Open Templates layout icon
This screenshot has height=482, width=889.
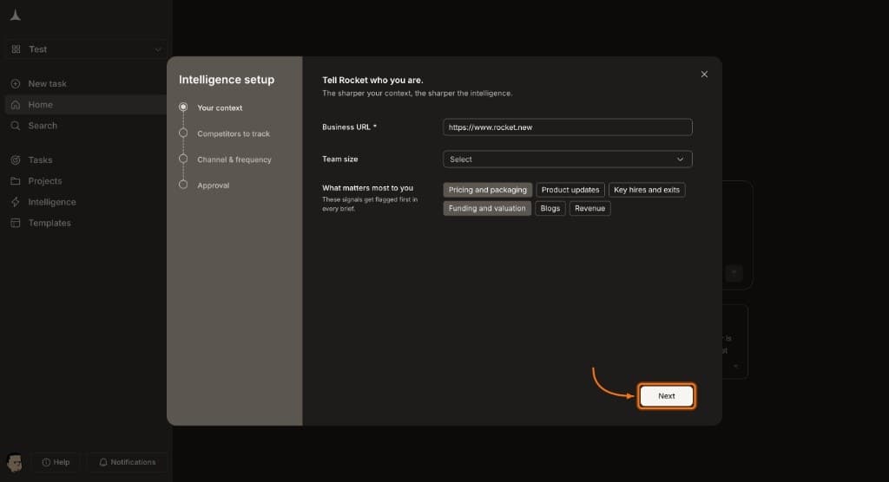(x=16, y=223)
